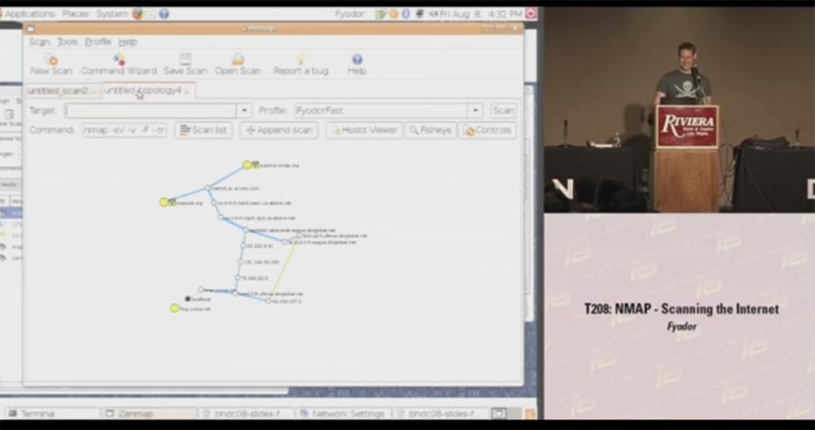Toggle the Controls button

click(487, 130)
